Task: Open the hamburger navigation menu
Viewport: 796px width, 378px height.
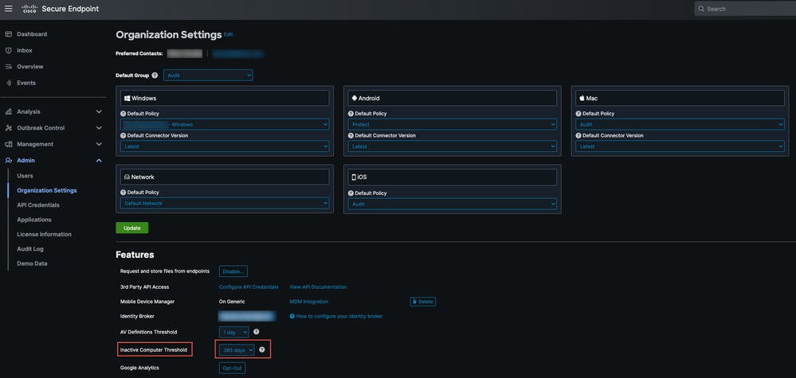Action: tap(9, 9)
